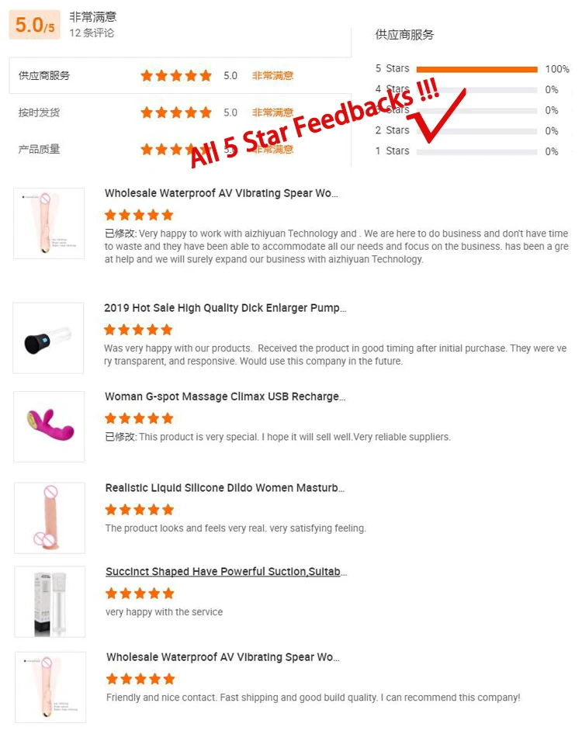Open 2019 Hot Sale High Quality product link

[225, 307]
